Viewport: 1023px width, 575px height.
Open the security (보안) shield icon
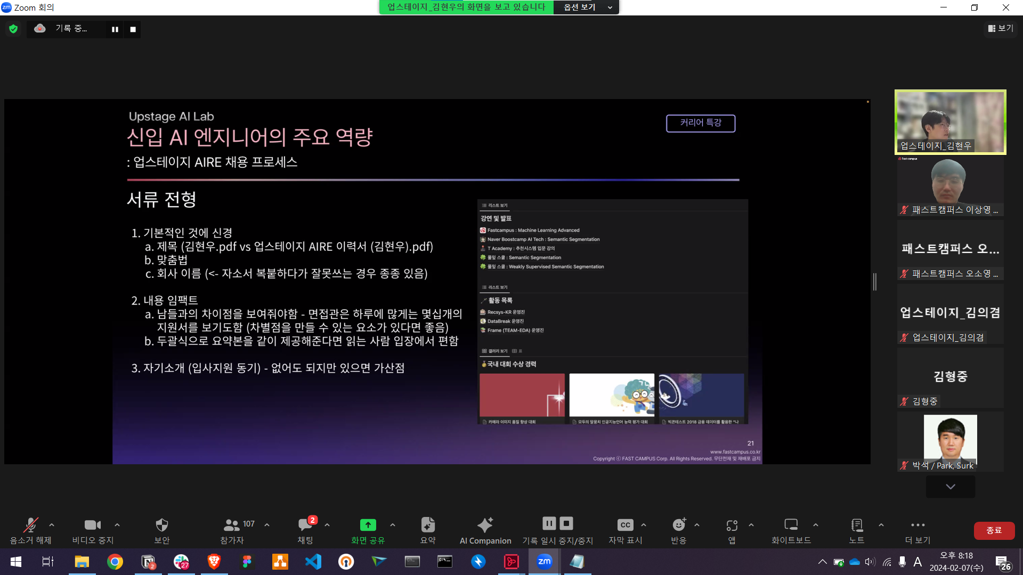(x=161, y=525)
